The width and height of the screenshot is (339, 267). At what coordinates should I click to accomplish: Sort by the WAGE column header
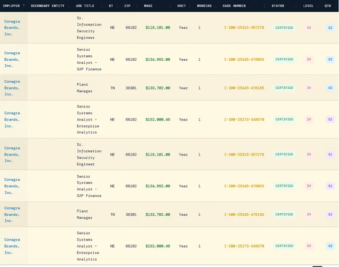pos(149,6)
